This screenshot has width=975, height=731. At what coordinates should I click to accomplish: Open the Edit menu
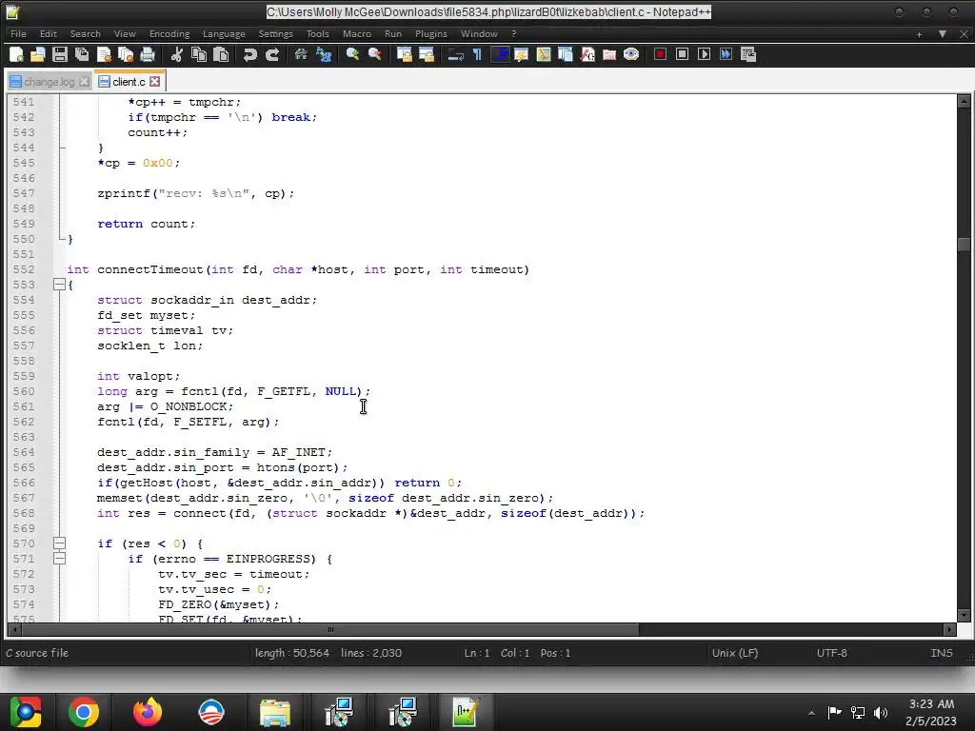pos(49,33)
